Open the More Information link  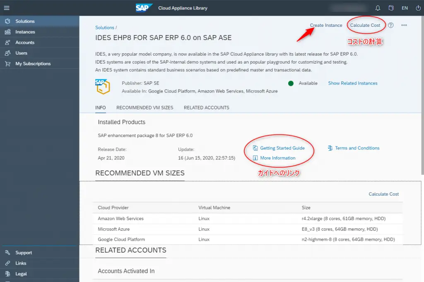[x=278, y=158]
